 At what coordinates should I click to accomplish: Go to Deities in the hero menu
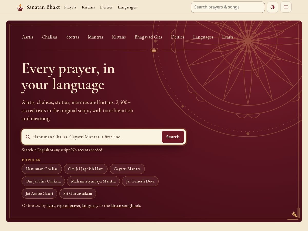(x=178, y=37)
